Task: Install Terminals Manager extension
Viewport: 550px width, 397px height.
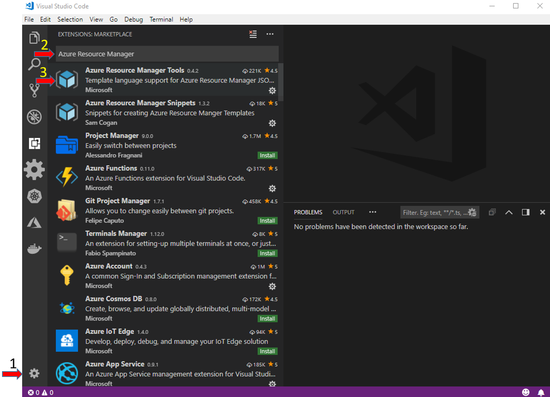Action: (267, 254)
